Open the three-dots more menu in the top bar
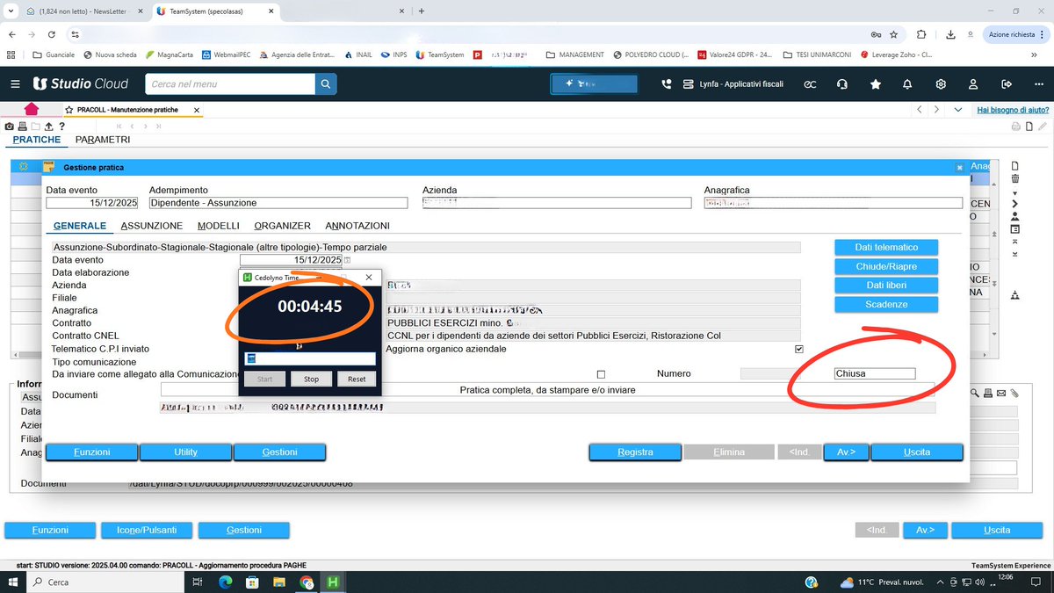Viewport: 1054px width, 593px height. (x=1038, y=83)
